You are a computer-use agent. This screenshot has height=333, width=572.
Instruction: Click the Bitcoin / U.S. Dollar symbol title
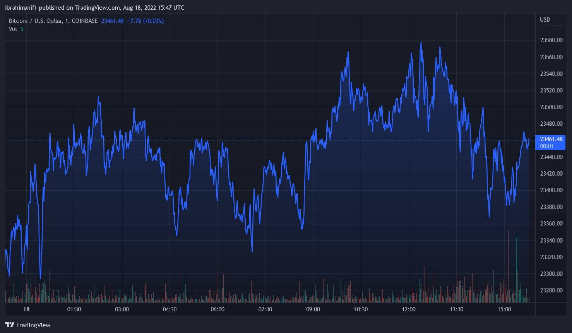pyautogui.click(x=53, y=21)
